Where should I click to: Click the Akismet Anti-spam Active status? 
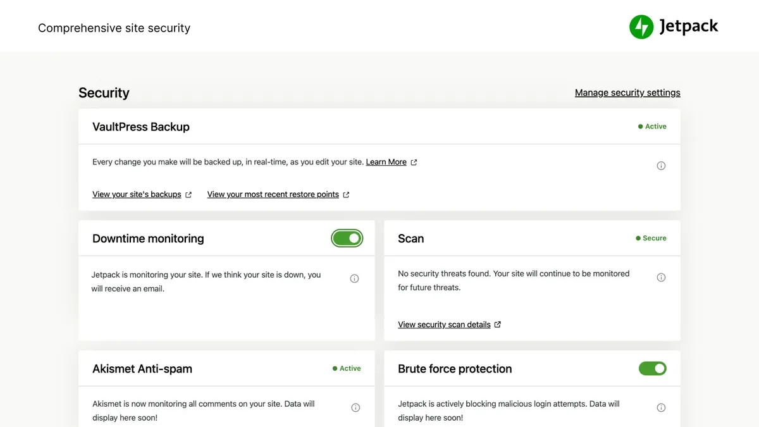347,368
